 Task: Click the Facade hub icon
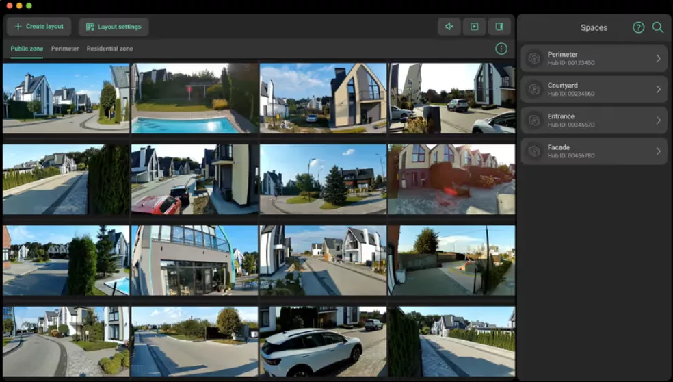(x=534, y=151)
